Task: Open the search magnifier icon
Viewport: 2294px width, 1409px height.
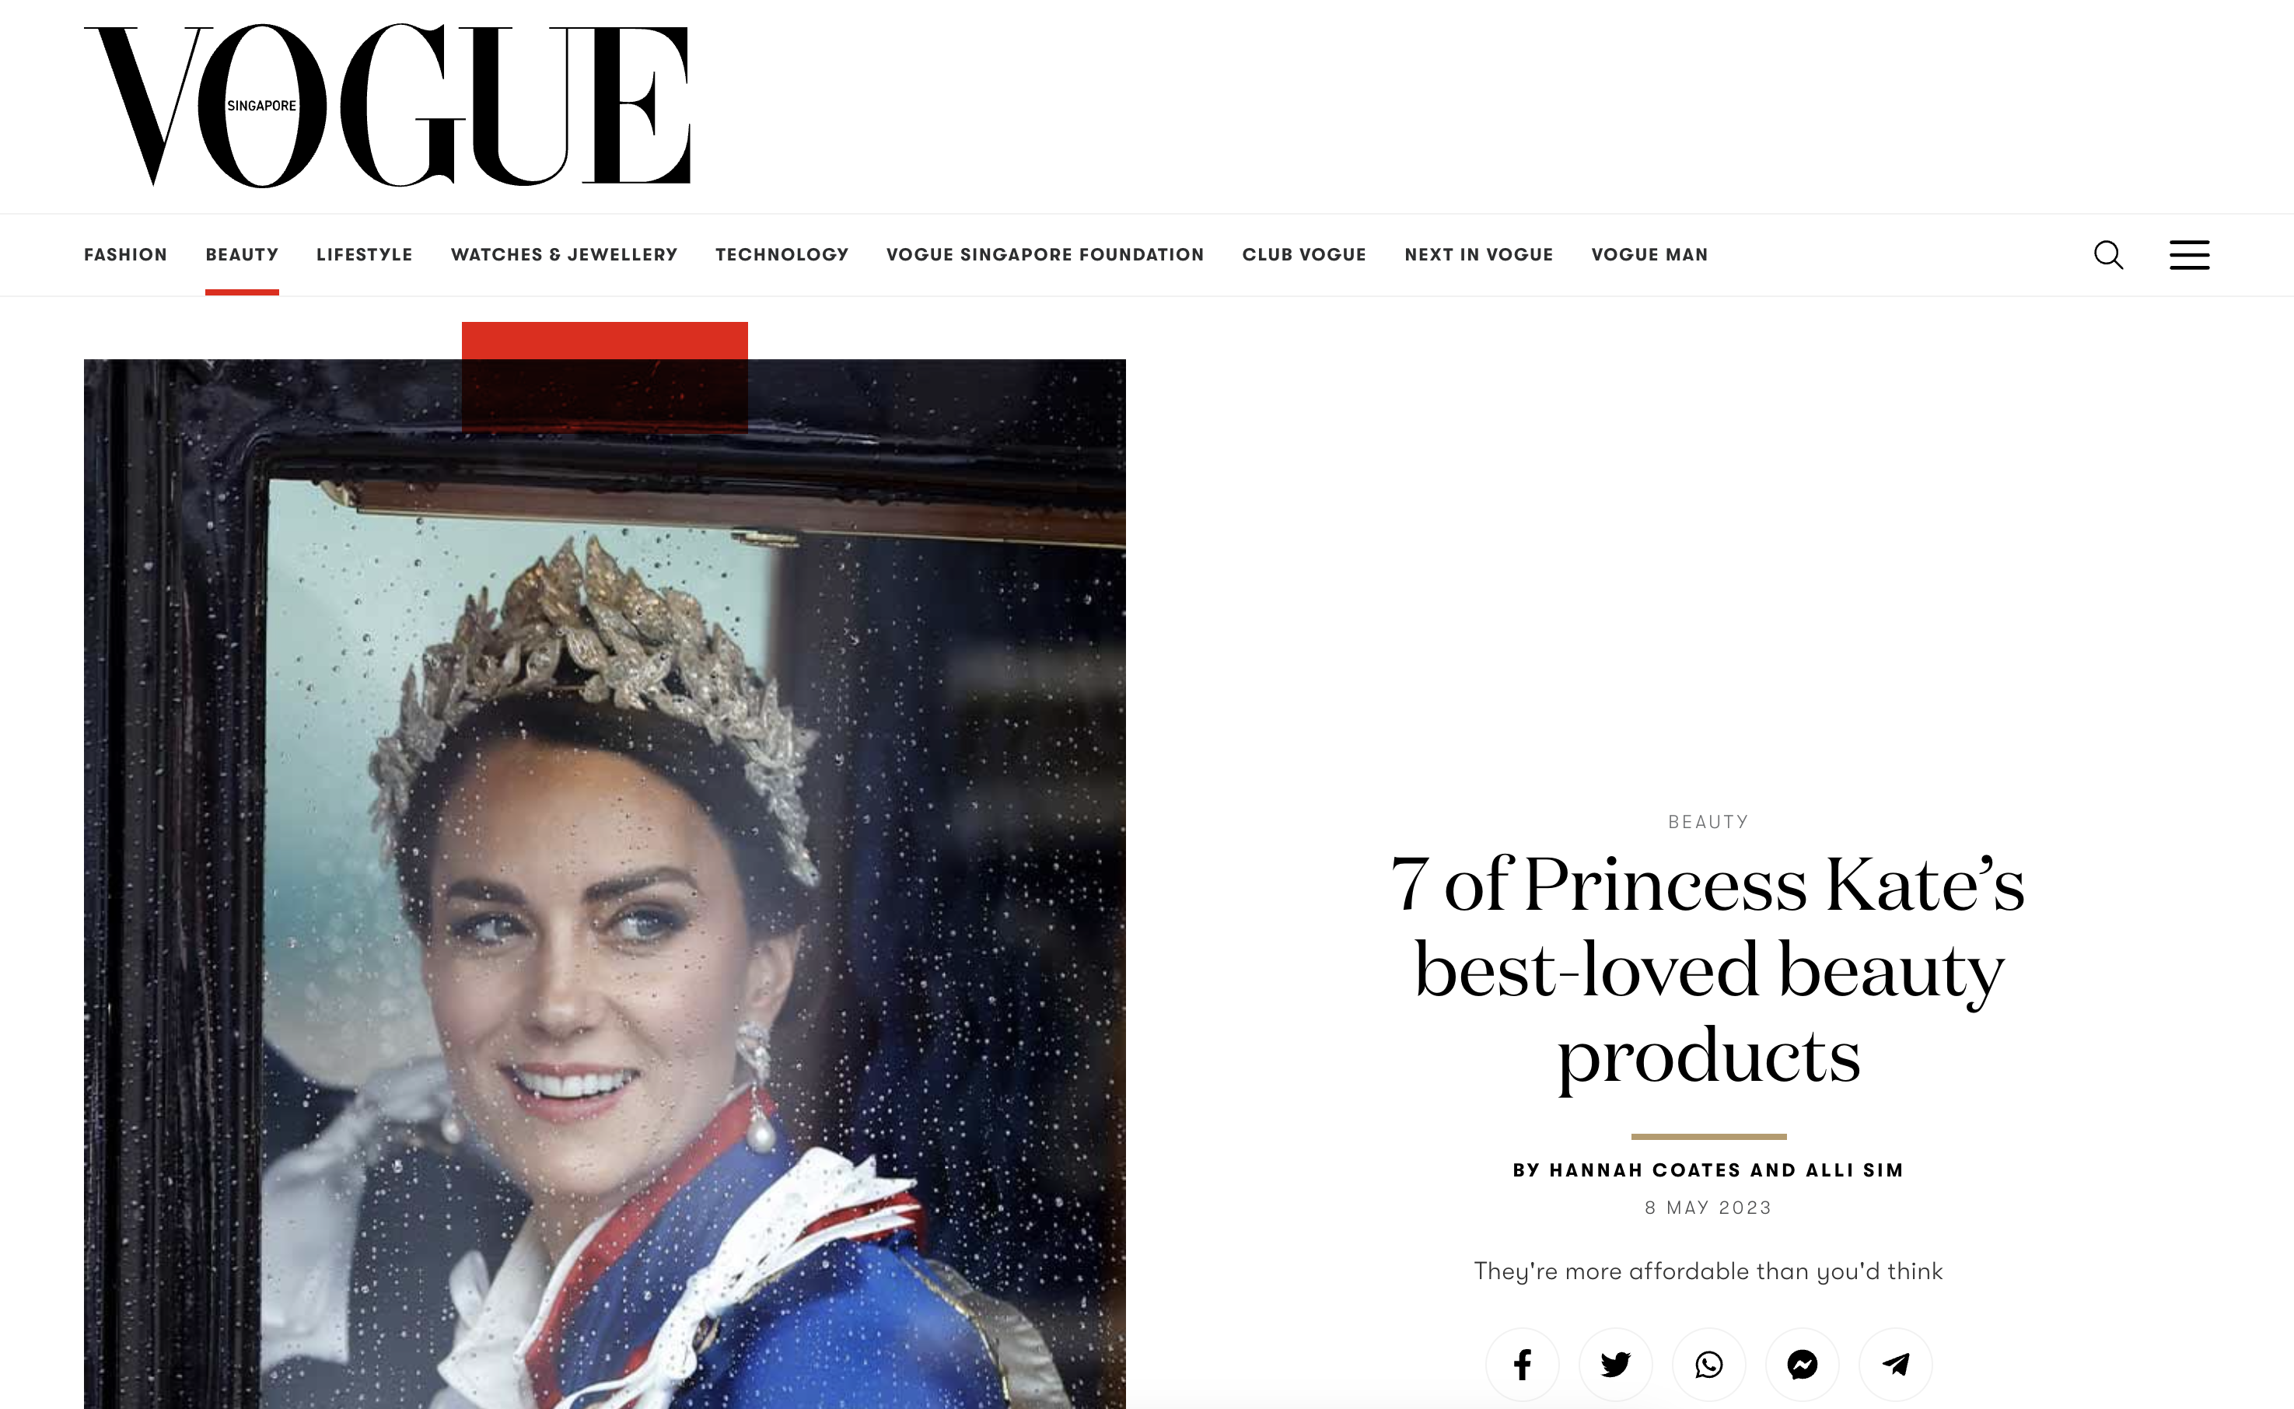Action: pos(2109,254)
